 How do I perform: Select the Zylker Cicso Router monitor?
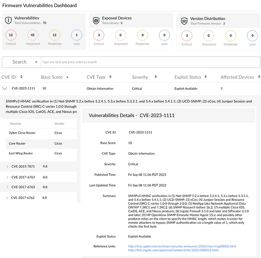[x=22, y=133]
